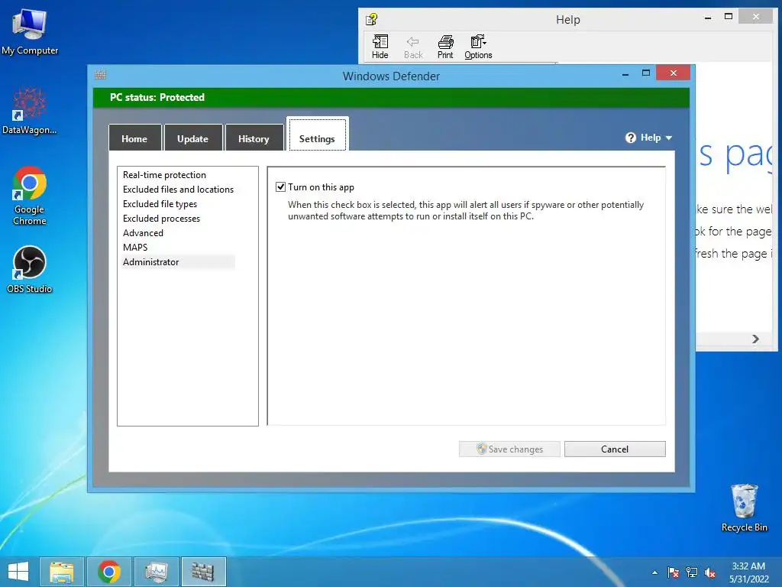782x587 pixels.
Task: Select the Settings tab
Action: [x=317, y=135]
